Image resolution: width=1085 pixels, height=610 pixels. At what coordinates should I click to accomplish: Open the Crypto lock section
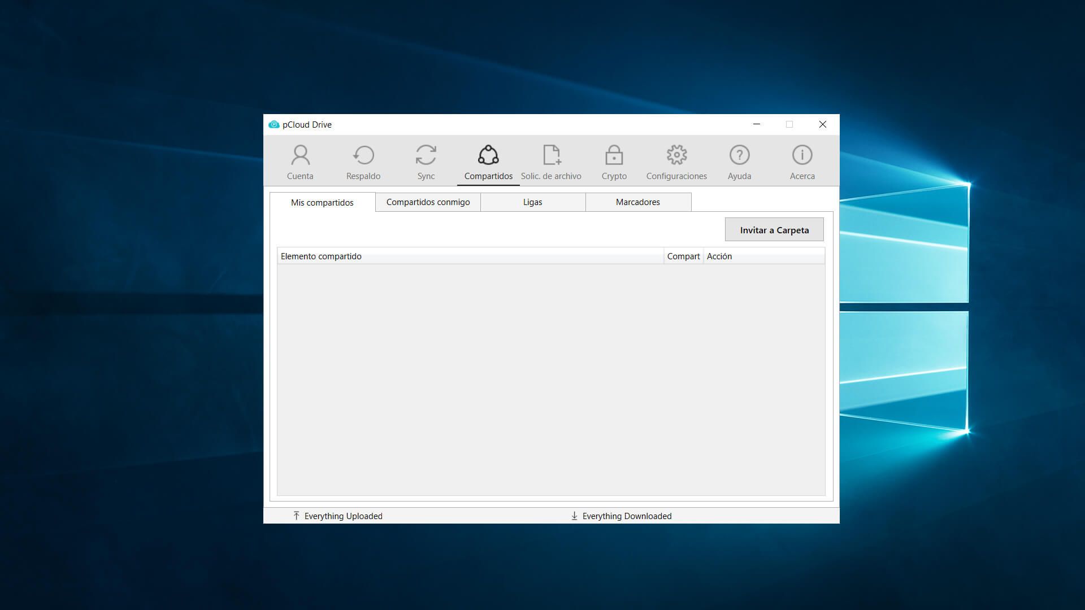point(614,162)
